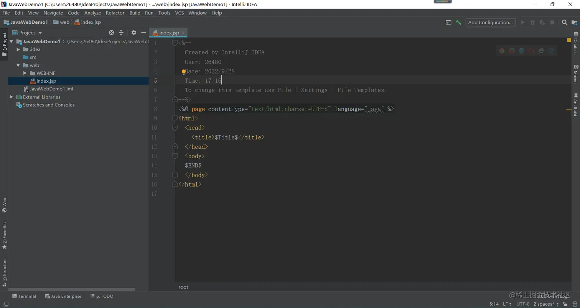
Task: Open in Opera browser icon
Action: pos(531,50)
